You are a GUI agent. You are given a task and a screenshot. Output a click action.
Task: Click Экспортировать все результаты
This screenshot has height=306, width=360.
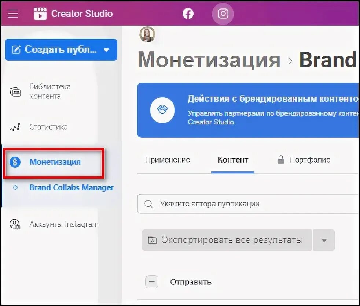(226, 240)
